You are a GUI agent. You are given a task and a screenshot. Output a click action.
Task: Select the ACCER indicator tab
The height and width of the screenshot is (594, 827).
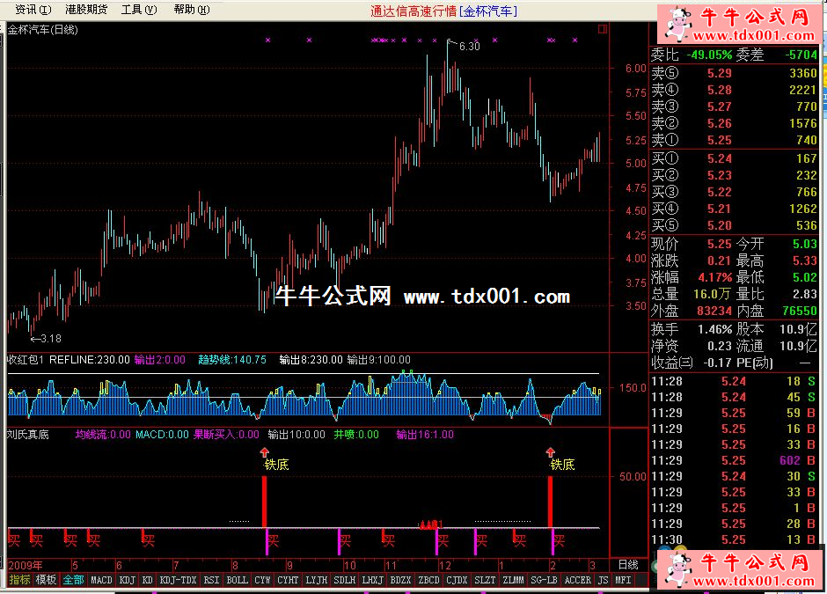(x=577, y=580)
